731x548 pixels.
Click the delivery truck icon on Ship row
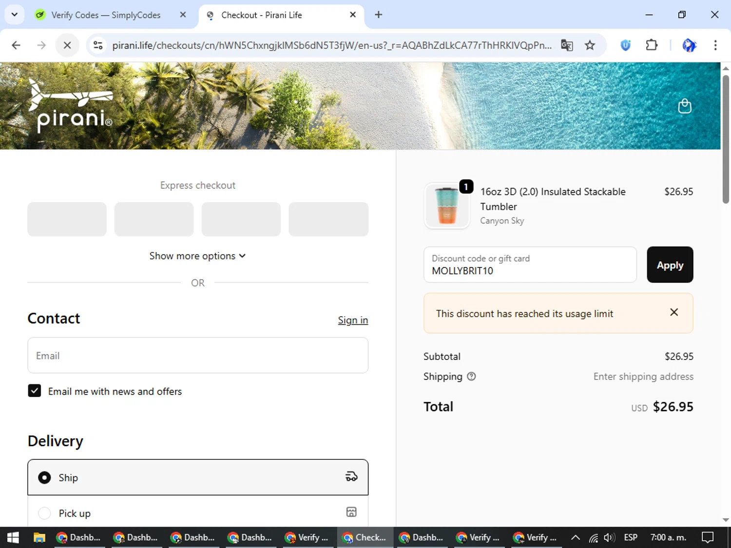[351, 477]
